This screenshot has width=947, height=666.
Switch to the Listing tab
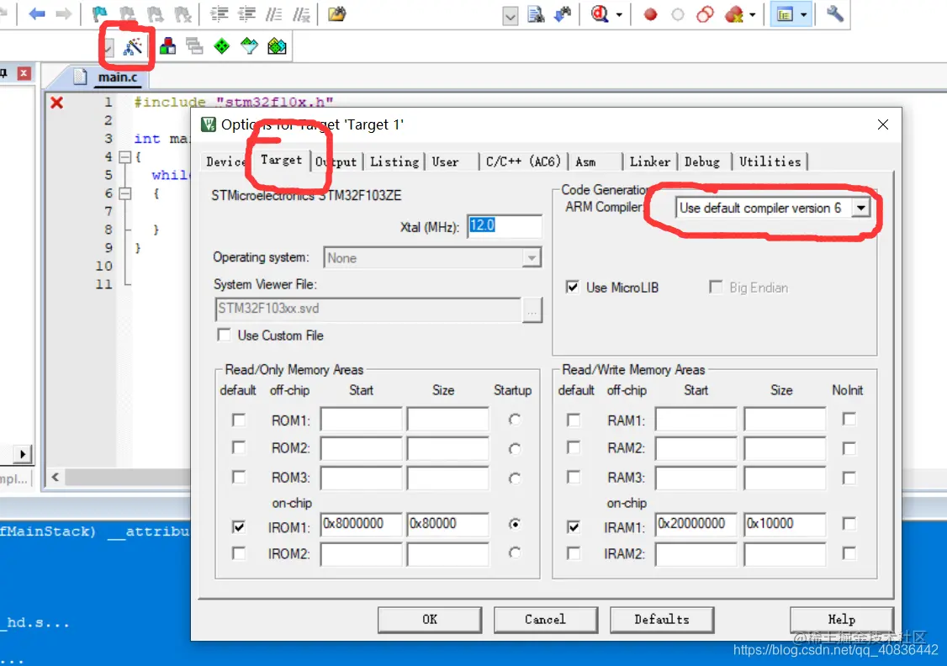(x=394, y=161)
